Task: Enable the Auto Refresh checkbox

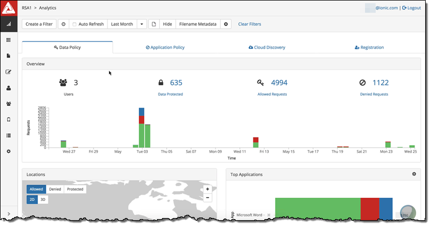Action: (x=74, y=24)
